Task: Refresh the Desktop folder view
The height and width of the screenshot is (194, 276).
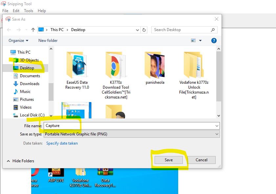Action: coord(144,30)
